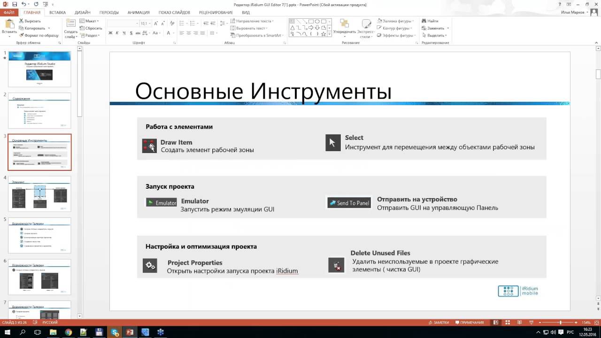601x338 pixels.
Task: Open the Section (Раздел) dropdown
Action: click(90, 35)
